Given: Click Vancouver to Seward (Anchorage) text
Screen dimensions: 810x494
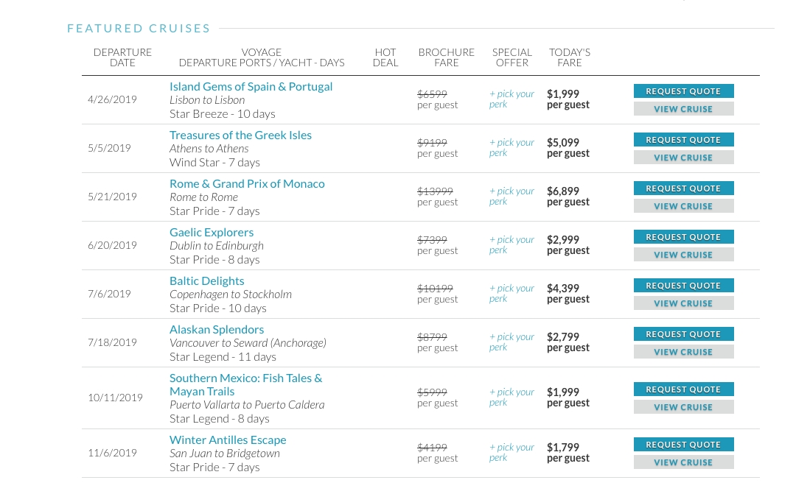Looking at the screenshot, I should [248, 343].
